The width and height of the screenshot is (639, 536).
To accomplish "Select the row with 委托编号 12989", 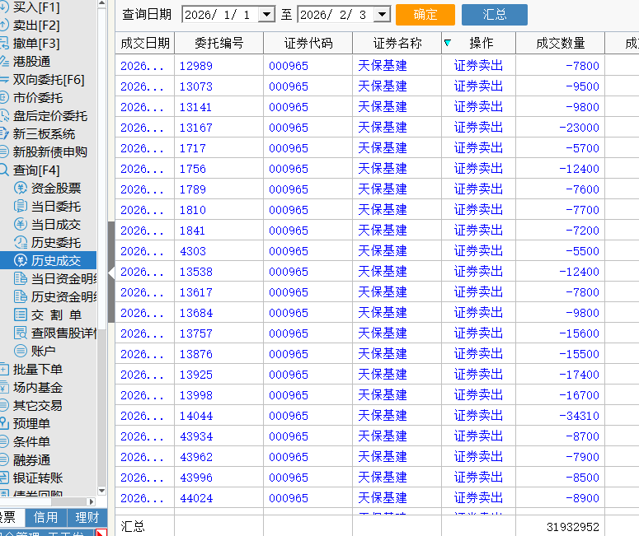I will click(x=377, y=66).
